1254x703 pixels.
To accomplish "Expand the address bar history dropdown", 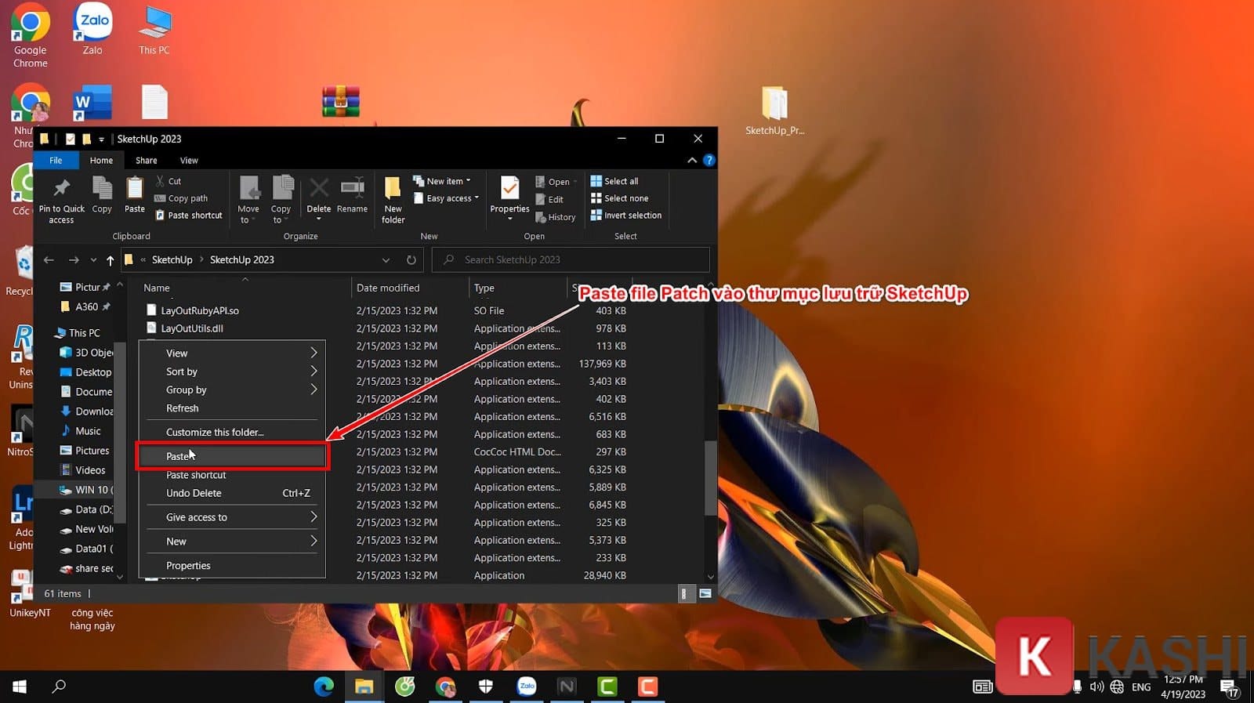I will point(386,260).
